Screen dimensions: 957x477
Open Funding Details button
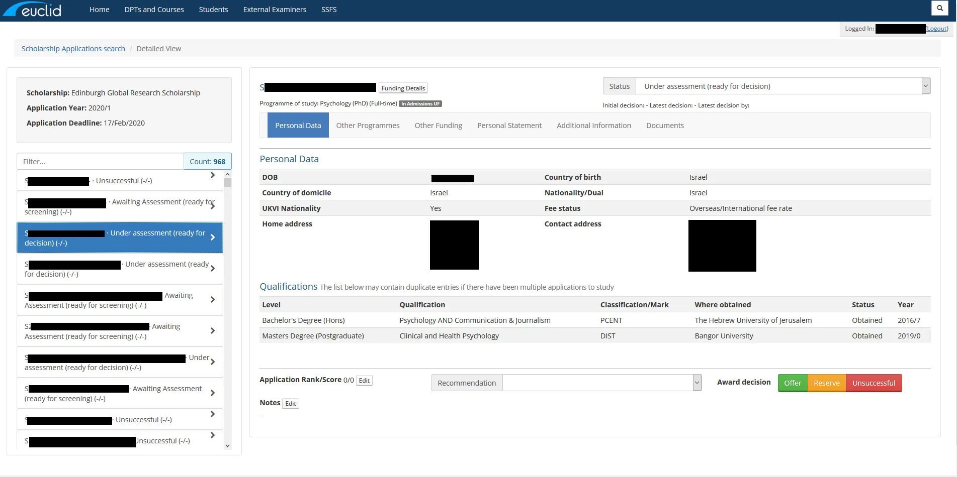[x=403, y=88]
